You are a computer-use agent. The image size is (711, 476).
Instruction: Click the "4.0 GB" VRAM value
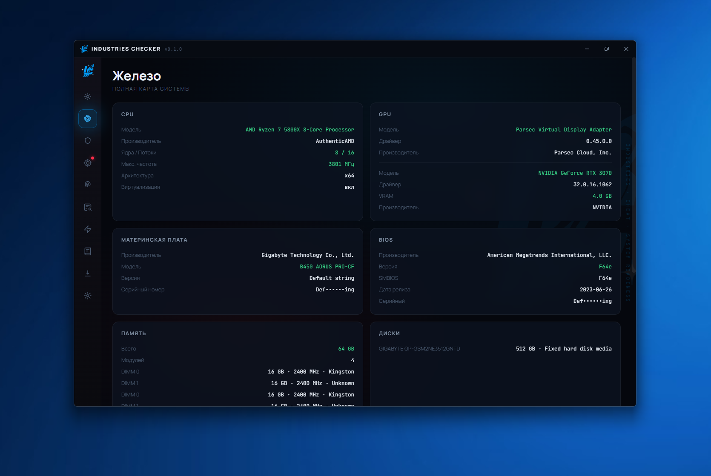(x=602, y=196)
